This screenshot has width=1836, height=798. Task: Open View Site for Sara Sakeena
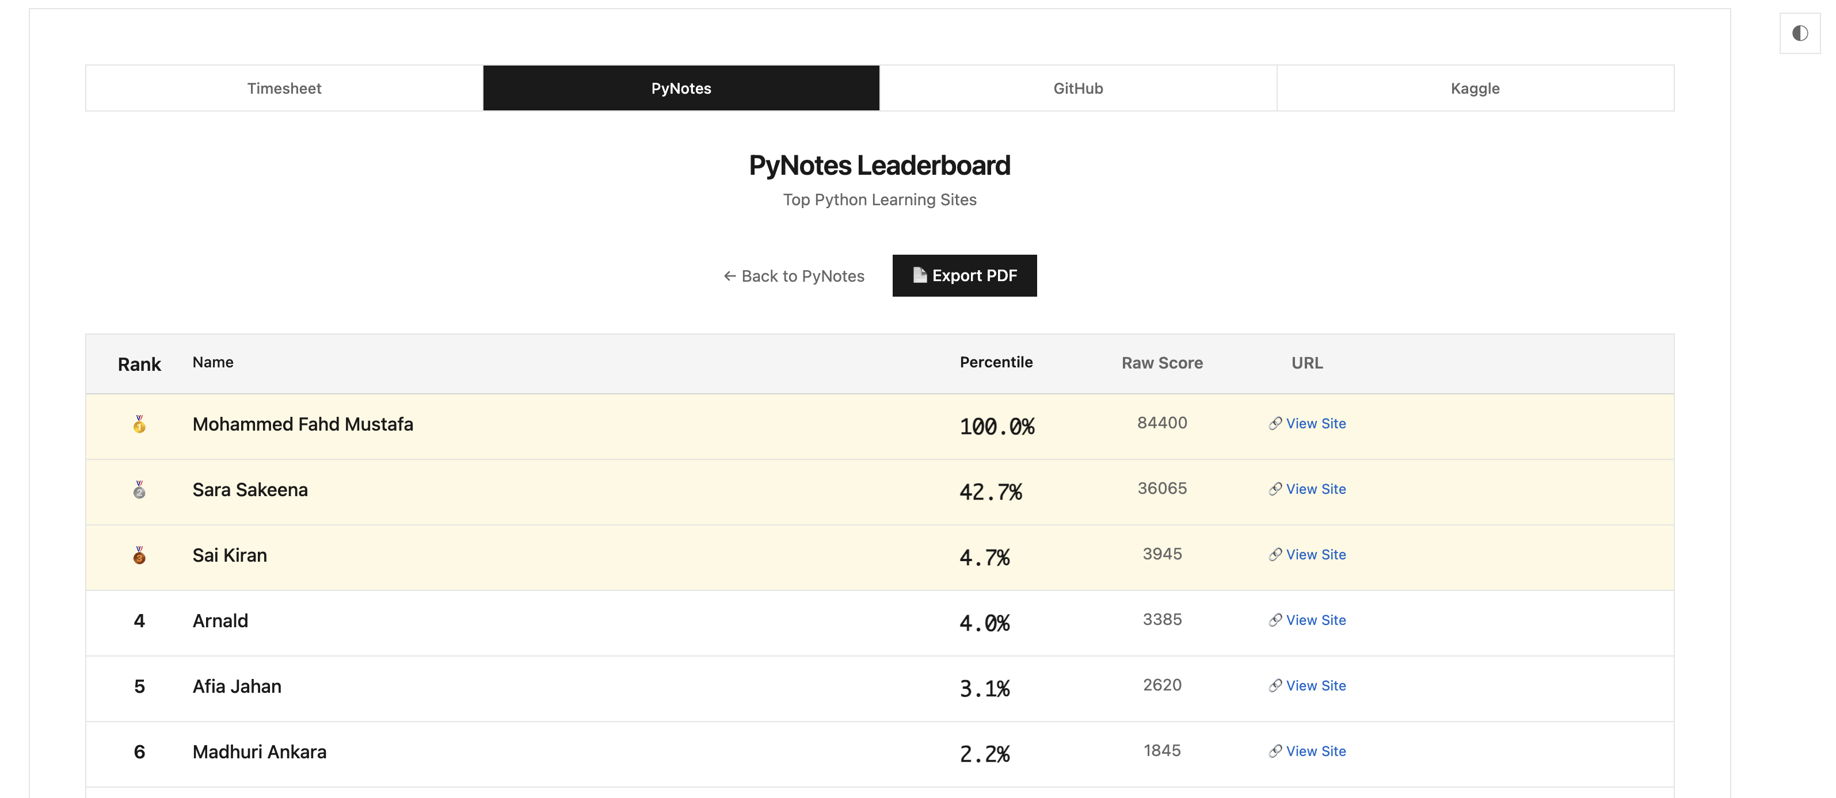click(x=1315, y=489)
